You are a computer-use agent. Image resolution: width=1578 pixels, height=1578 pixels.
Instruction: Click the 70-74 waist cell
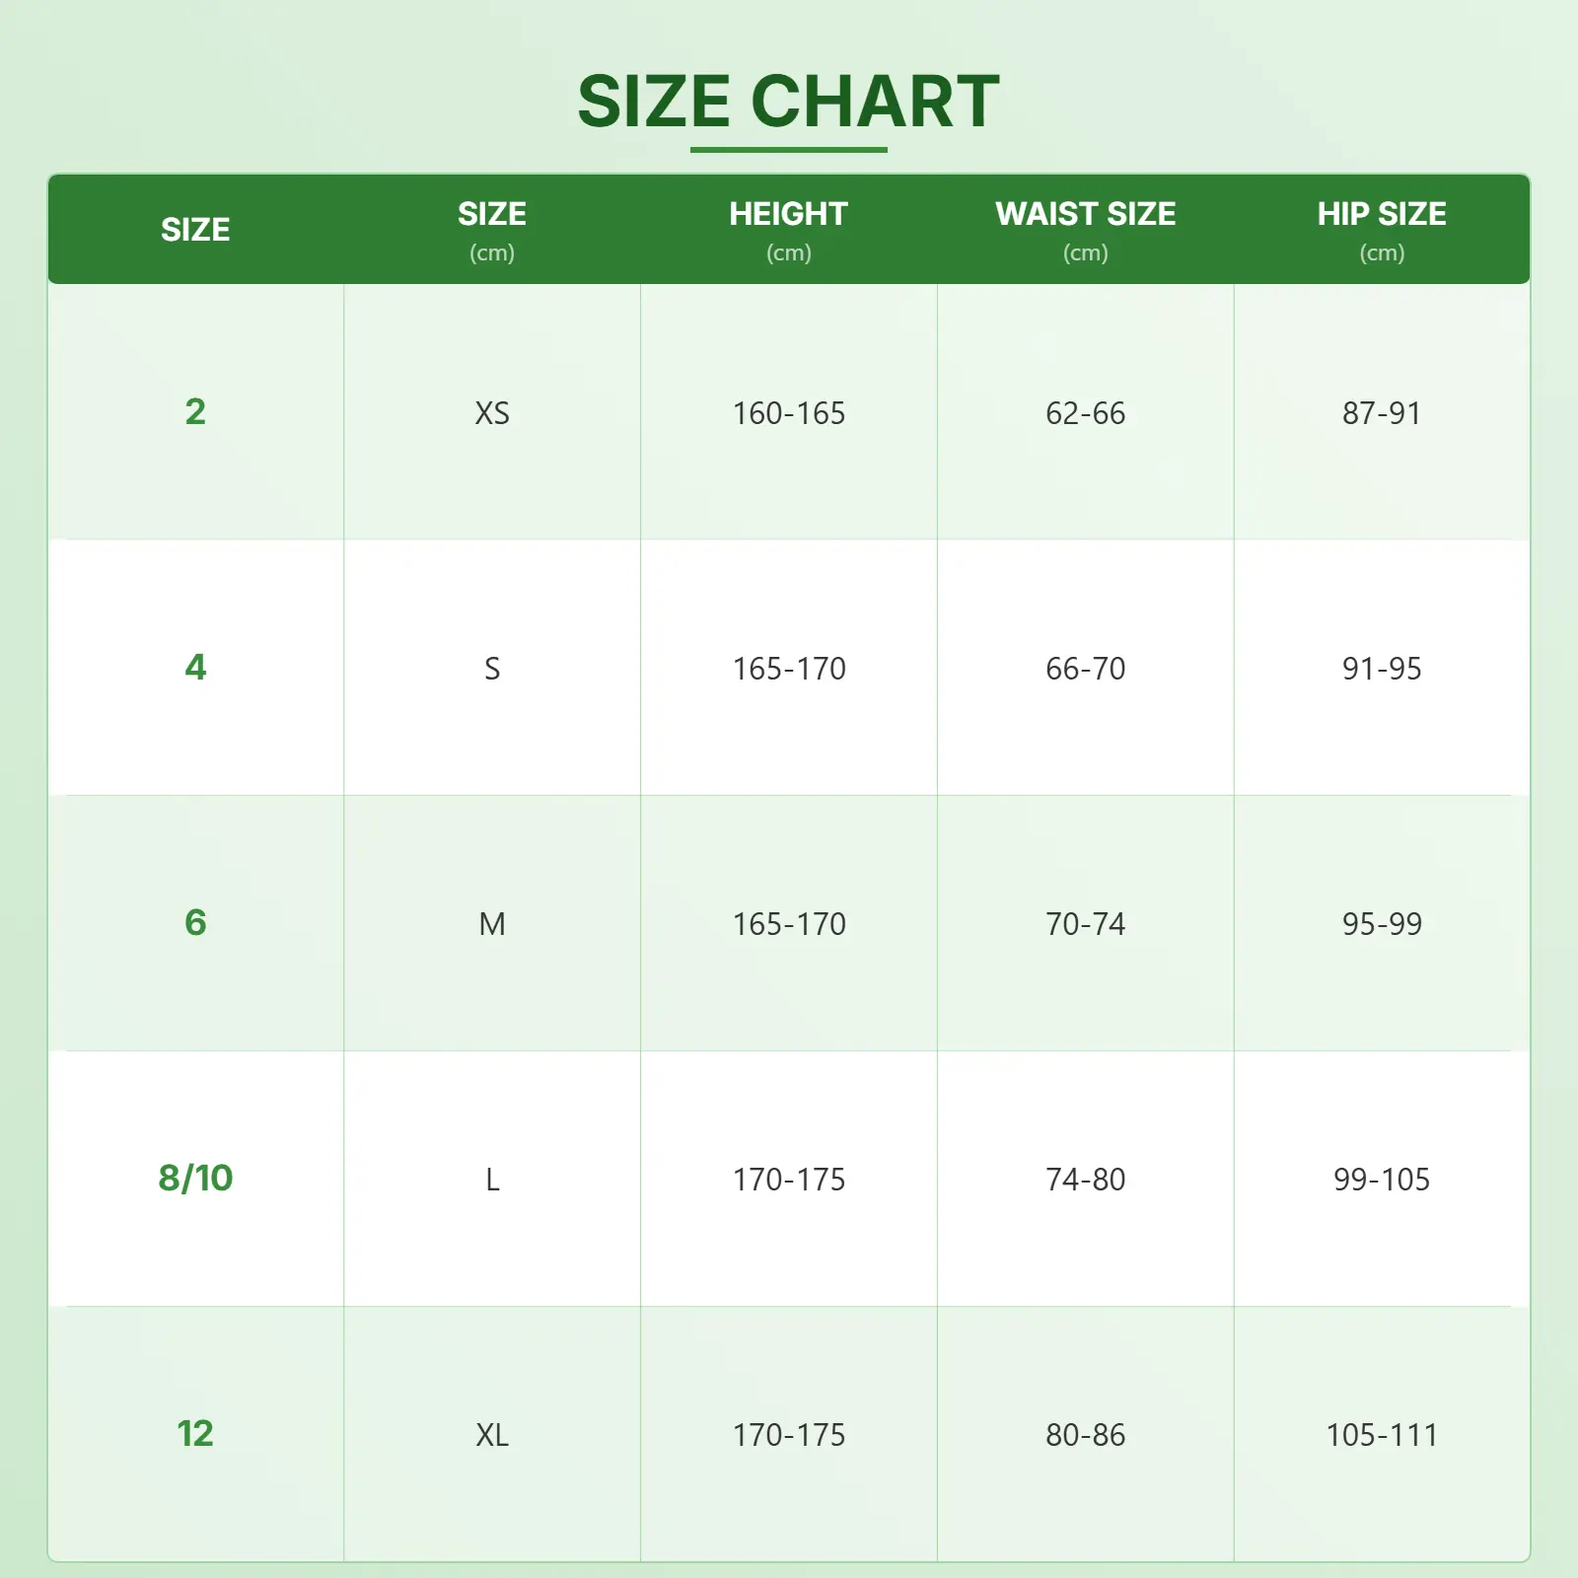click(x=1085, y=922)
